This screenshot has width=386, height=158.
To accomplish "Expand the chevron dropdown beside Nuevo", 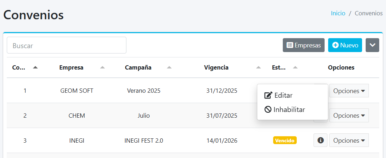I will (372, 45).
